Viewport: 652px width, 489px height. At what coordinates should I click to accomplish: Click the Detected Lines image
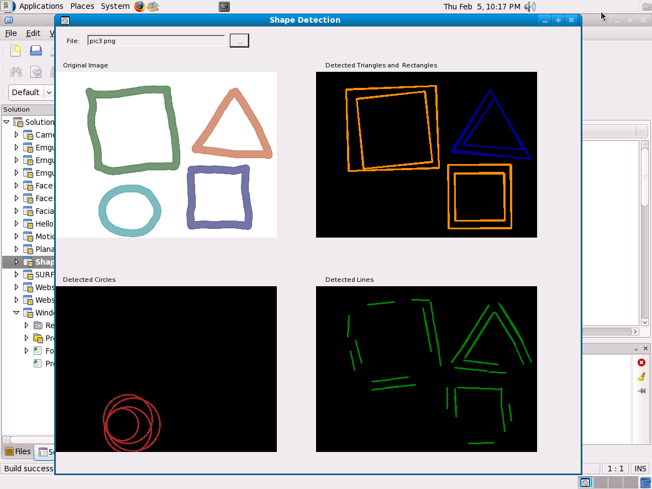coord(426,369)
